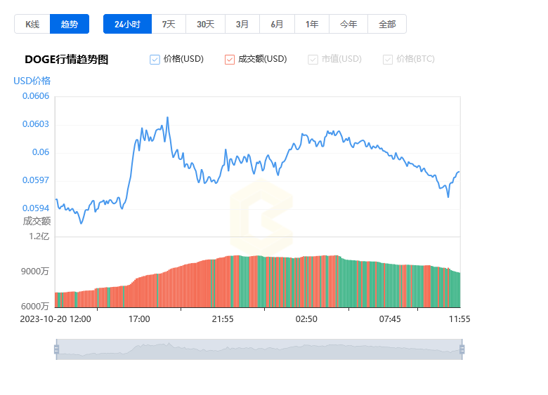Select the 趋势 tab
The height and width of the screenshot is (395, 548).
click(70, 24)
